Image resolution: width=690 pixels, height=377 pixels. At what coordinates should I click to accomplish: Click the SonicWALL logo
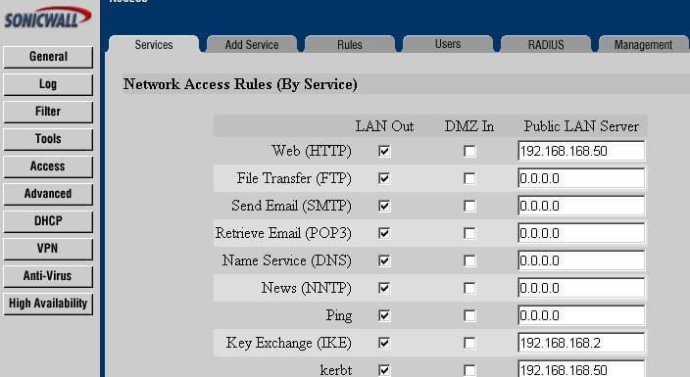pyautogui.click(x=47, y=18)
